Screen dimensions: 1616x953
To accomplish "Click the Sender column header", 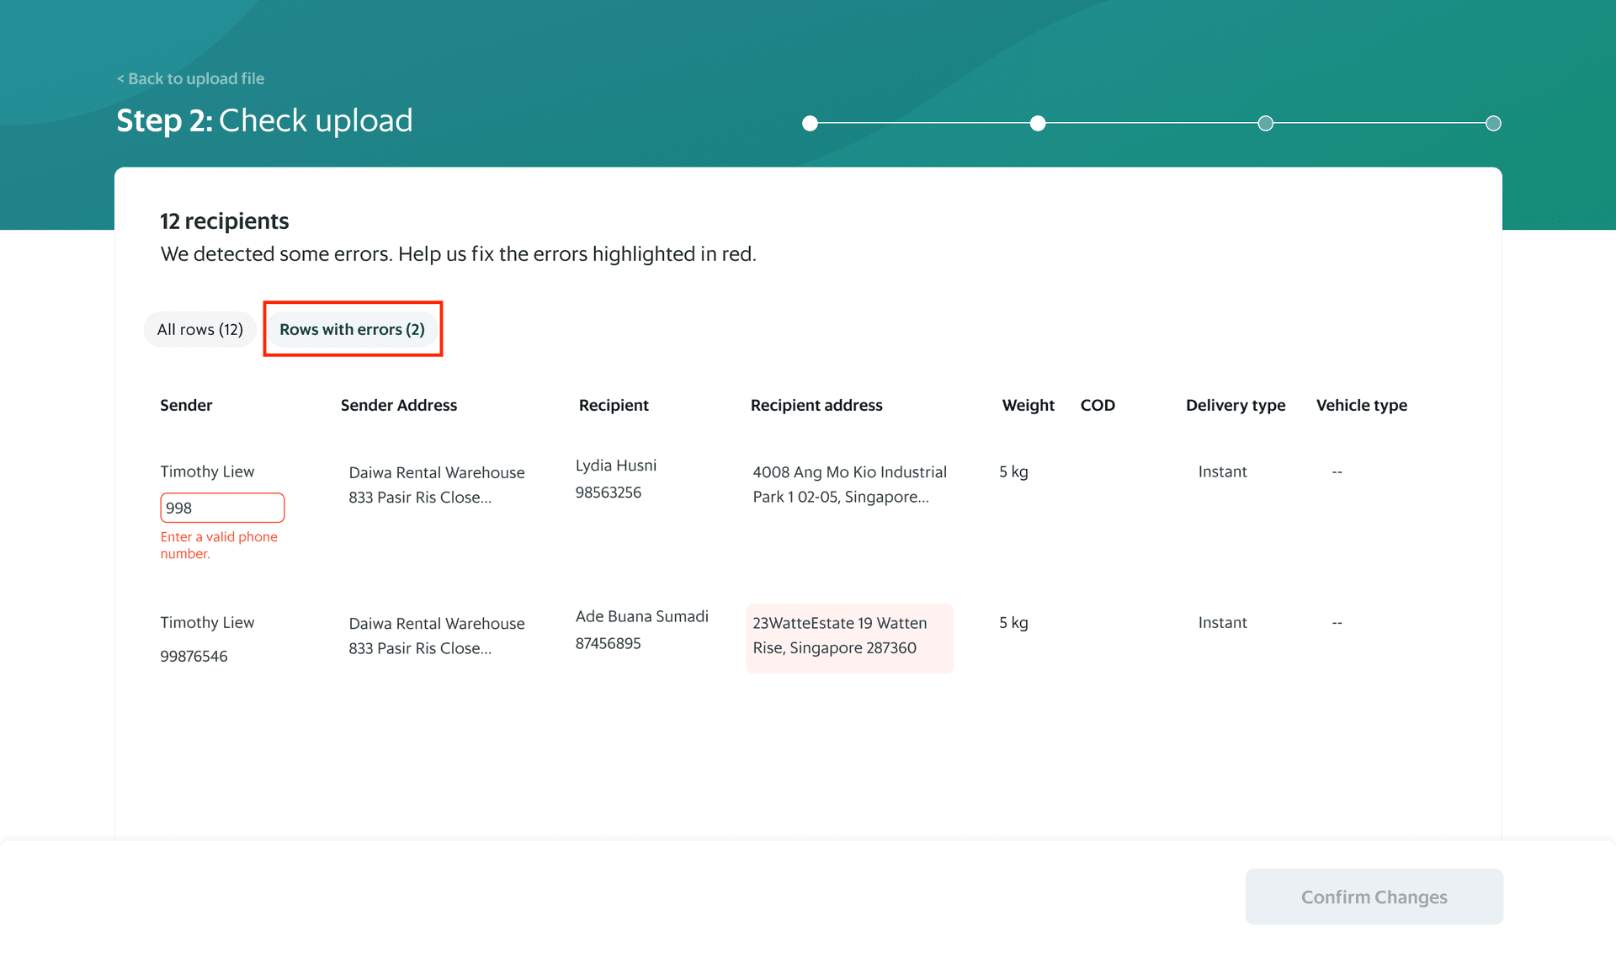I will pyautogui.click(x=186, y=405).
